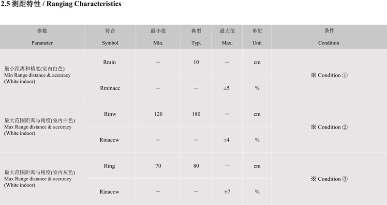Viewport: 387px width, 205px height.
Task: Click the Ring symbol cell
Action: [110, 166]
